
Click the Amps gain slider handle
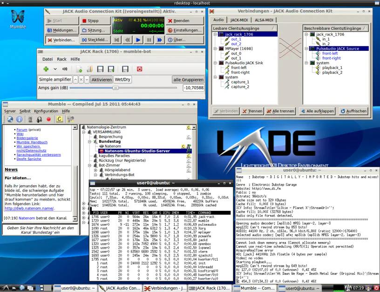(115, 88)
